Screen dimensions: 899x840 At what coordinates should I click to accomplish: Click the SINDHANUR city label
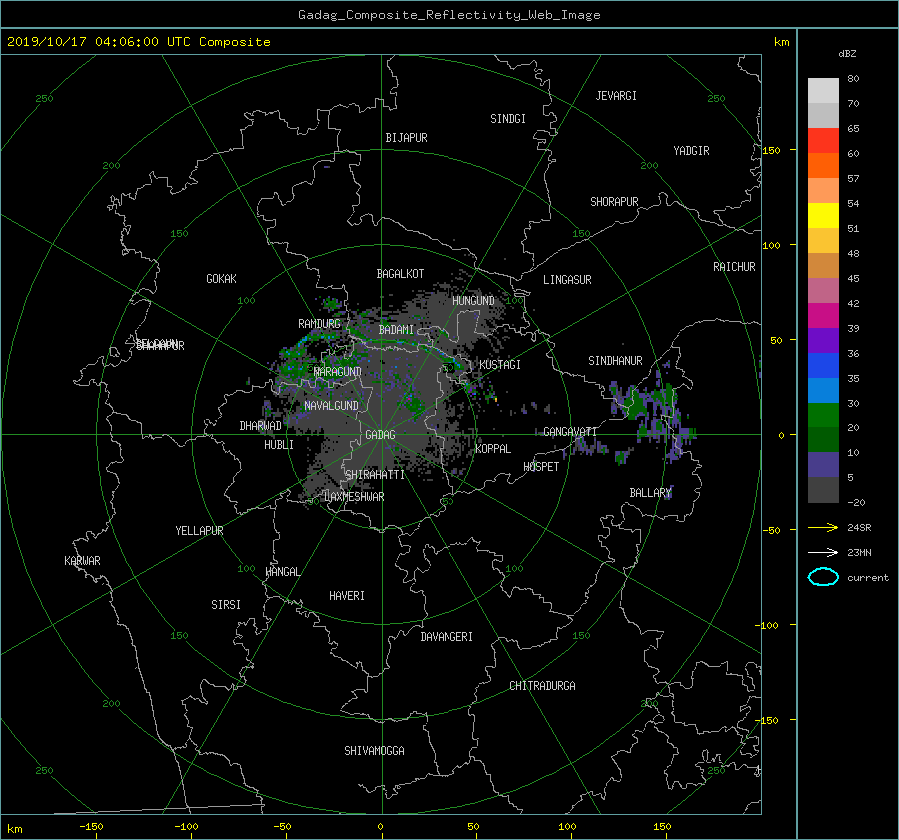[x=615, y=361]
